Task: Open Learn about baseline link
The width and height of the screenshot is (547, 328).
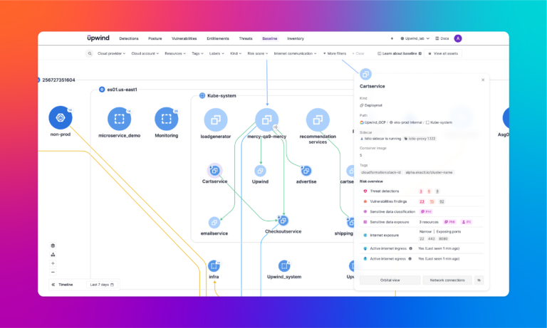Action: click(x=400, y=53)
